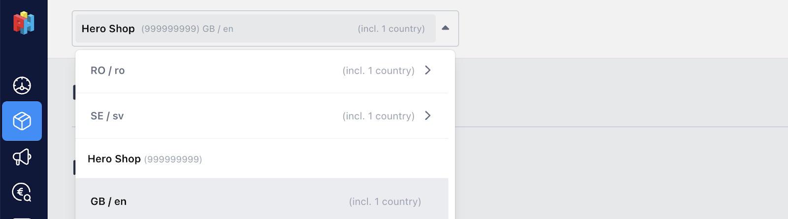This screenshot has width=788, height=219.
Task: Click country count label in GB row
Action: click(x=385, y=202)
